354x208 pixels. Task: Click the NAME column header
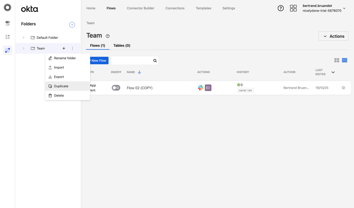131,72
